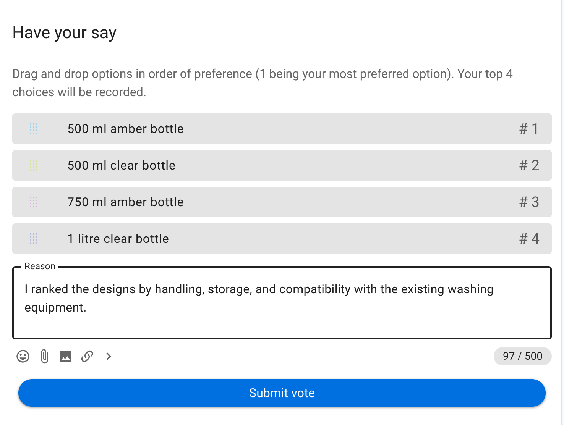Screen dimensions: 564x425
Task: Click the Have your say heading
Action: (x=65, y=33)
